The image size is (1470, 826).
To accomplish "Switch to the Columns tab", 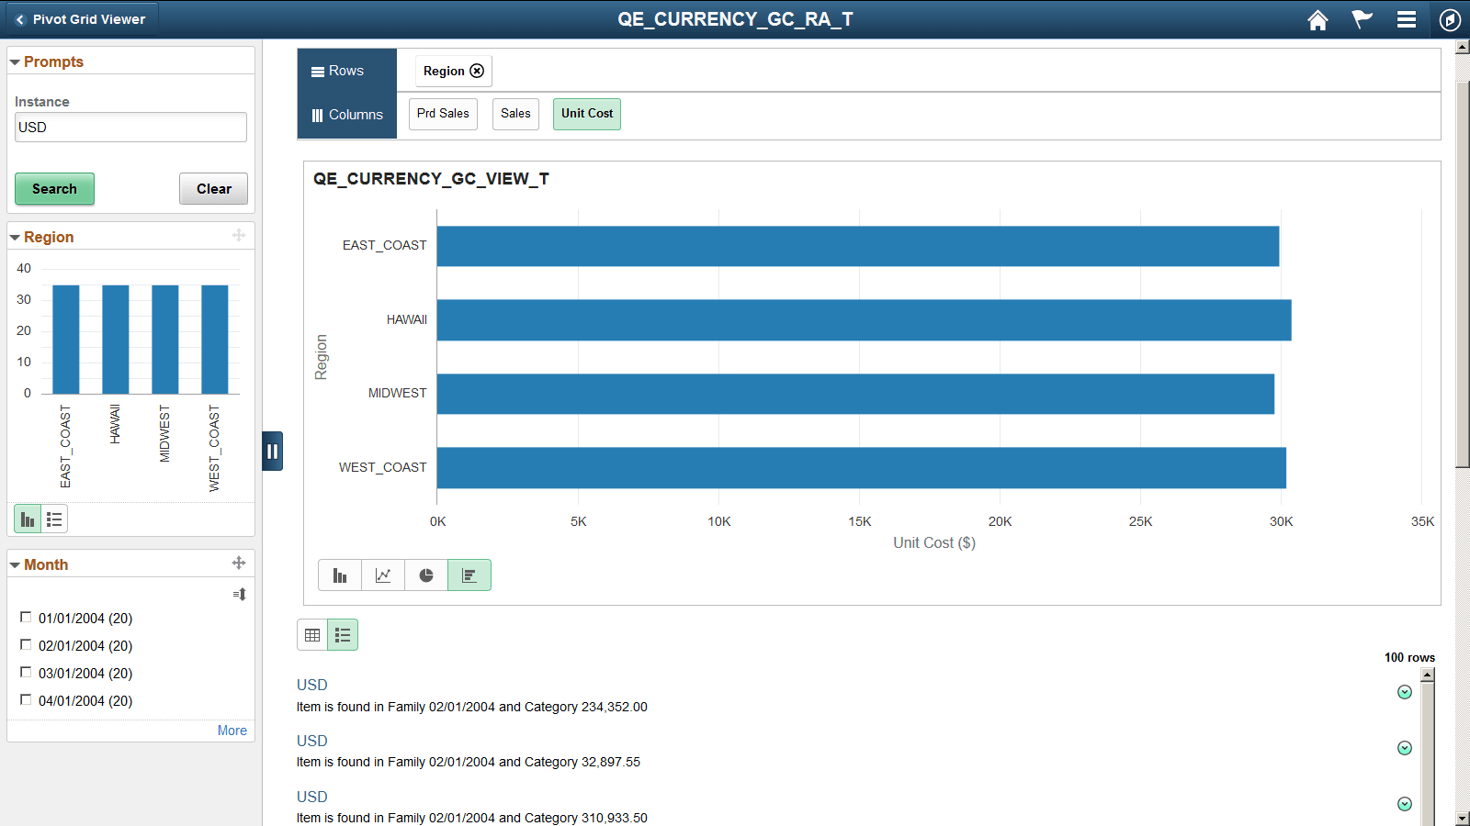I will (x=346, y=114).
